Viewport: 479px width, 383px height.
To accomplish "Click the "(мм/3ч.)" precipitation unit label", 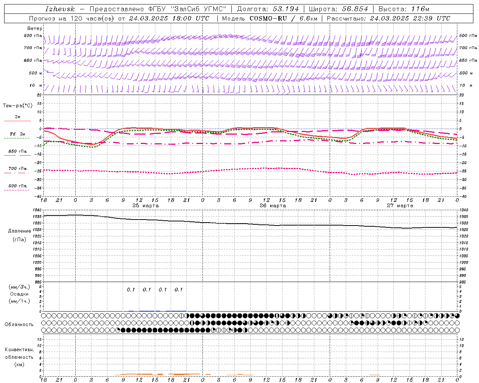I will (x=19, y=287).
